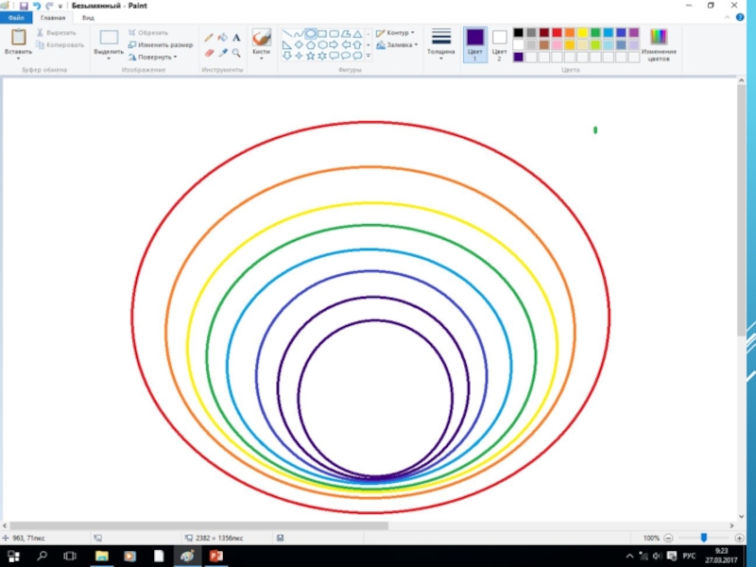Screen dimensions: 756x567
Task: Select the Pencil tool
Action: pos(209,38)
